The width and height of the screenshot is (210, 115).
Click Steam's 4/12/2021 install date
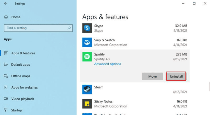click(180, 92)
